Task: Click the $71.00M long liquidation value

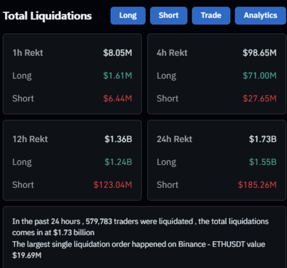Action: pos(259,76)
